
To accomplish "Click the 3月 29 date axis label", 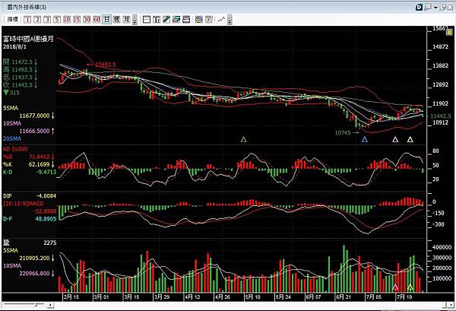I will click(x=162, y=297).
